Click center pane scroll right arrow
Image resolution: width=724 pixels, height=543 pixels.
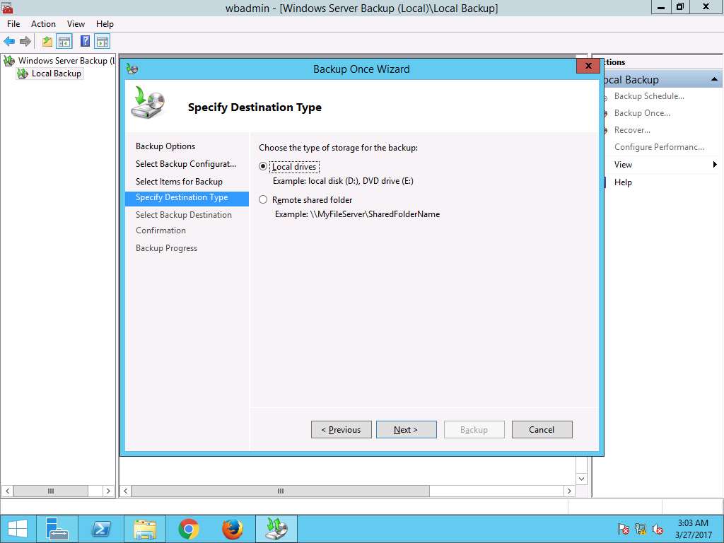[x=569, y=491]
